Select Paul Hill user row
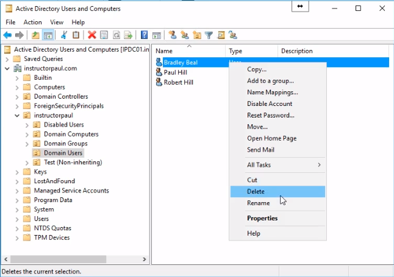Image resolution: width=394 pixels, height=277 pixels. pyautogui.click(x=176, y=72)
